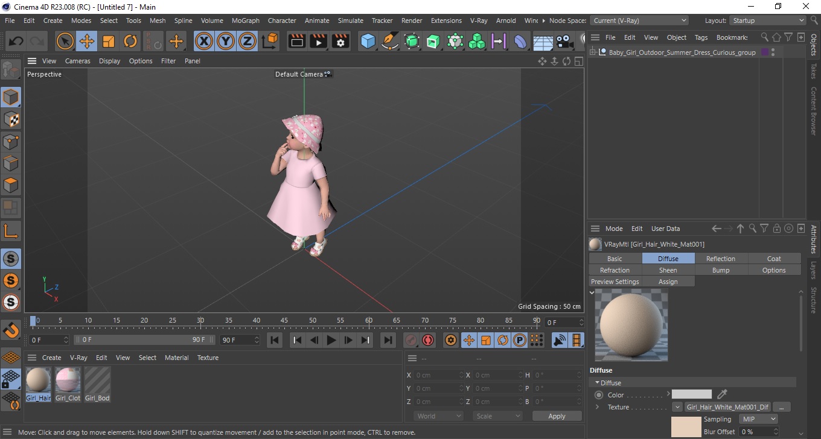Open the Texture shader dropdown arrow
Image resolution: width=821 pixels, height=439 pixels.
coord(677,407)
